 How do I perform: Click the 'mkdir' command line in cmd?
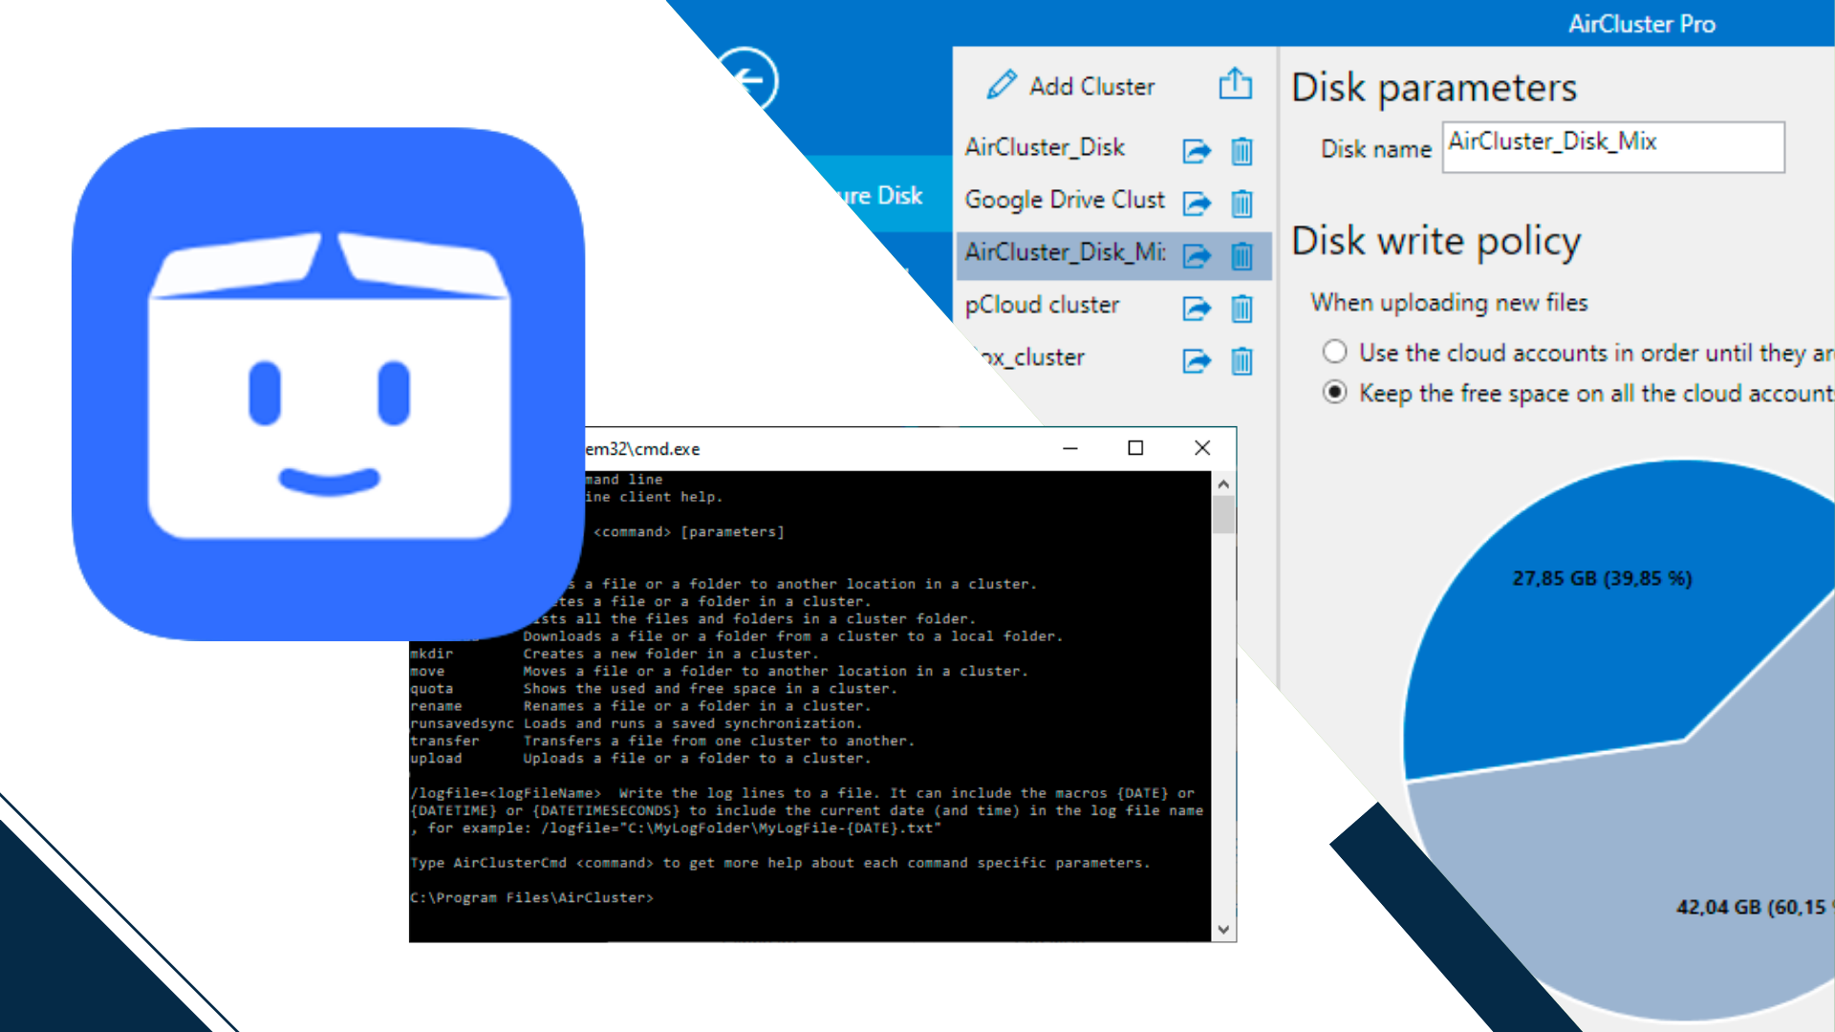[x=615, y=655]
